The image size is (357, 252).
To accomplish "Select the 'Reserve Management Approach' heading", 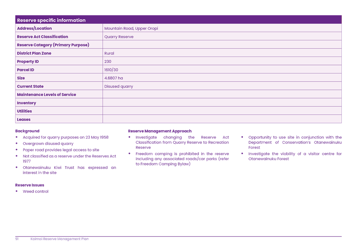I will 160,131.
